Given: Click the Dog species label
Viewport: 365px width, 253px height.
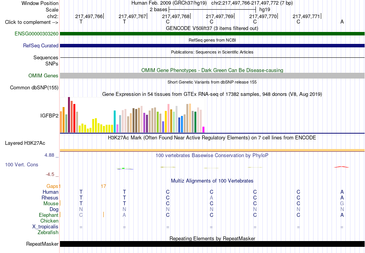Looking at the screenshot, I should tap(54, 209).
